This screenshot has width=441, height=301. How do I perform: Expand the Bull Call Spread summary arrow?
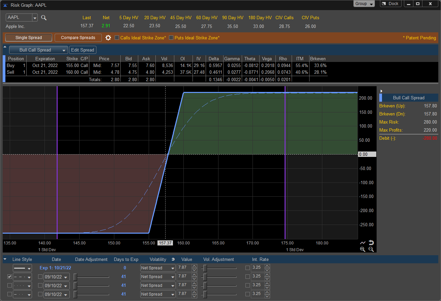(381, 91)
